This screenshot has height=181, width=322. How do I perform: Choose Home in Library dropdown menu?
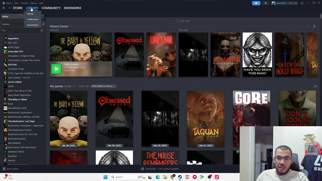coord(30,14)
